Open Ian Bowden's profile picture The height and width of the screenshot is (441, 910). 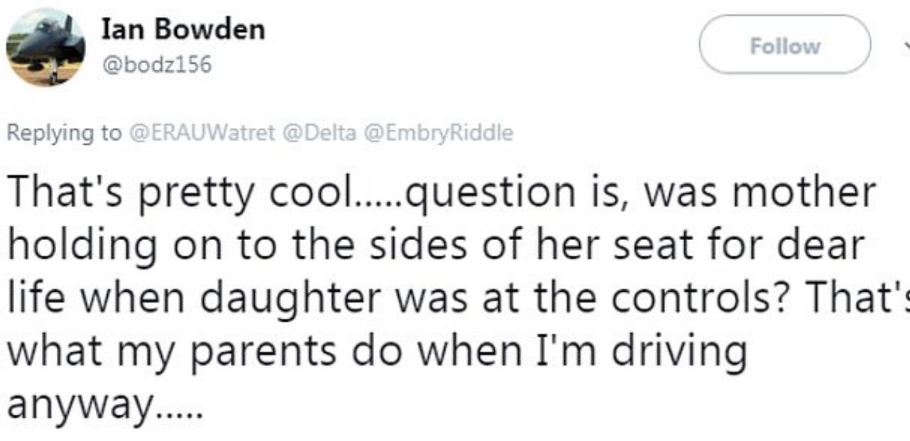[45, 48]
